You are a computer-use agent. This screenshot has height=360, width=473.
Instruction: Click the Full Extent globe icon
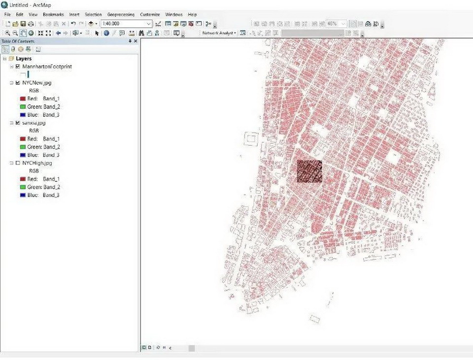[x=31, y=33]
